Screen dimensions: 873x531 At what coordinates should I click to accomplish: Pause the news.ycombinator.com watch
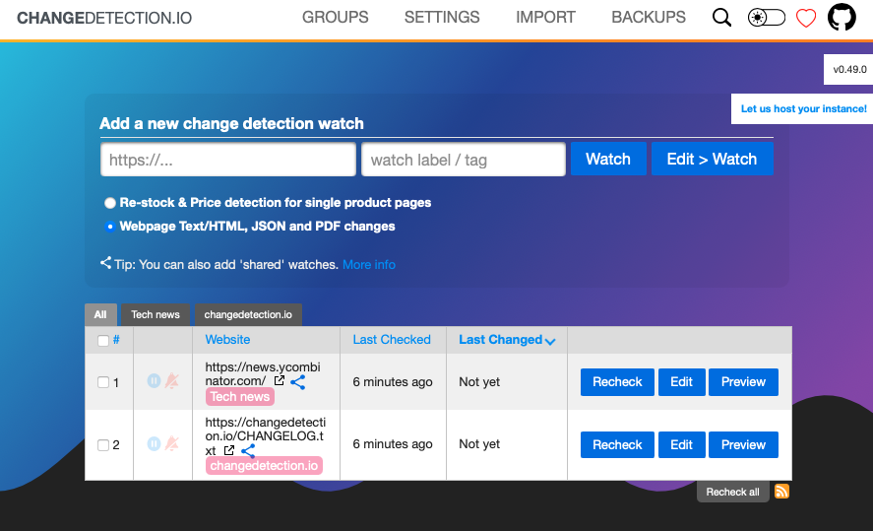(x=155, y=380)
